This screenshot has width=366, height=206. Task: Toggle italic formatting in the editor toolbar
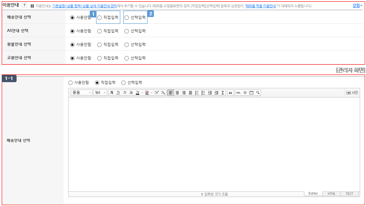coord(125,93)
